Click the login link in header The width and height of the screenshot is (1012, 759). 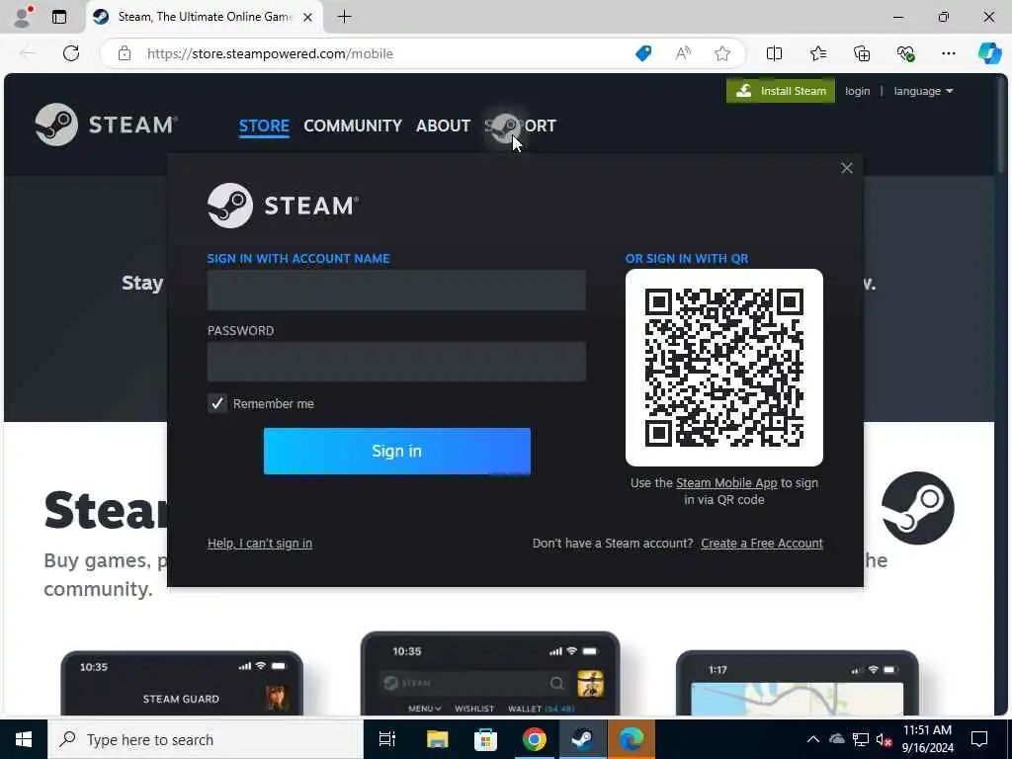tap(857, 91)
